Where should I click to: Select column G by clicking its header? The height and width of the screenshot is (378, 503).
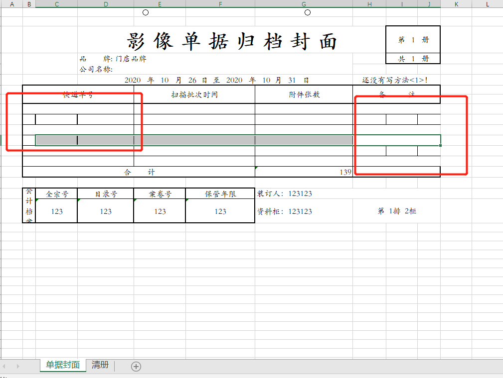(x=303, y=4)
